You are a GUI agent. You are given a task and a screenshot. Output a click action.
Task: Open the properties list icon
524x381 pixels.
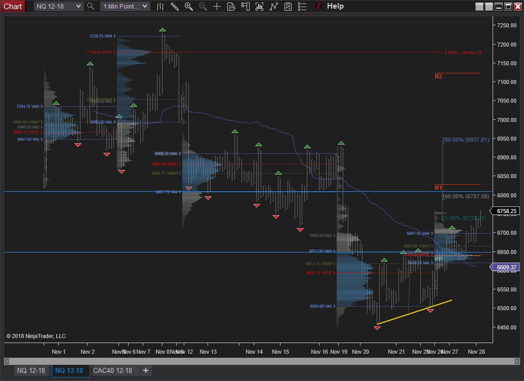pyautogui.click(x=302, y=7)
